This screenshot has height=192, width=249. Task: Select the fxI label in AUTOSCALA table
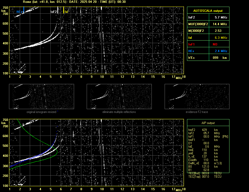coord(190,38)
